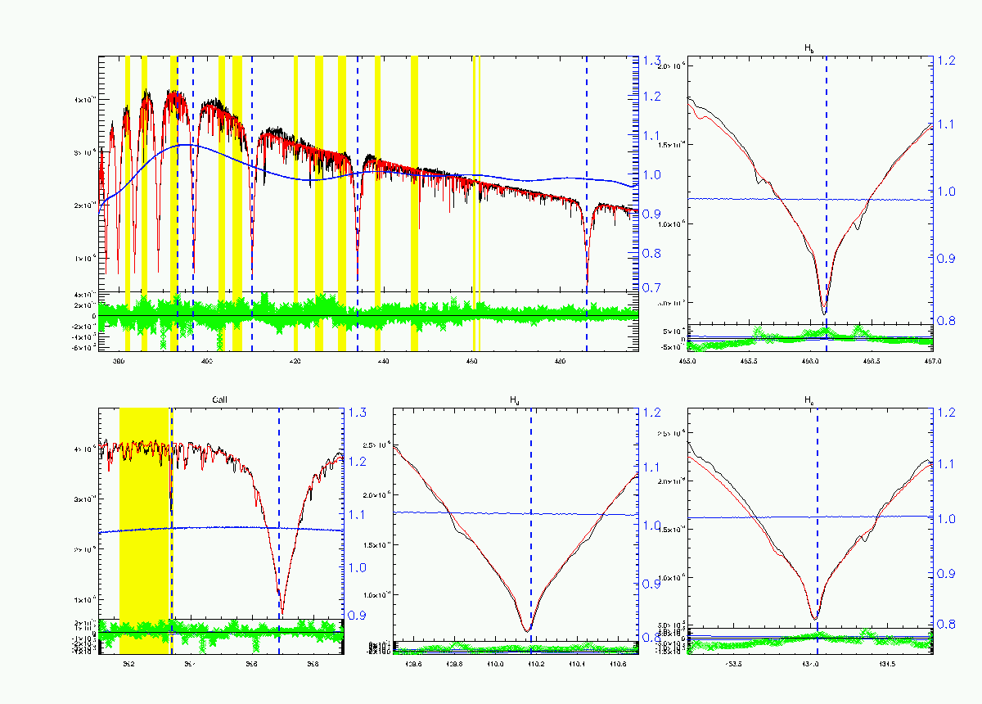This screenshot has height=704, width=982.
Task: Click blue 1.1 label on CaII panel axis
Action: coord(358,515)
